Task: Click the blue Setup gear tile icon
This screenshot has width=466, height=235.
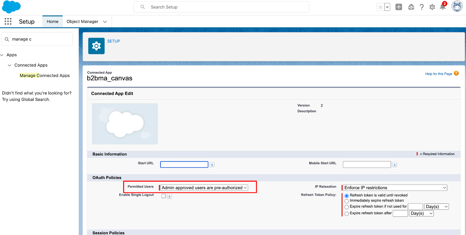Action: coord(96,46)
